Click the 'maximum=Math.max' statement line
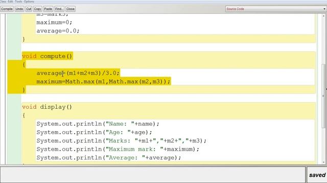The image size is (327, 183). (103, 81)
